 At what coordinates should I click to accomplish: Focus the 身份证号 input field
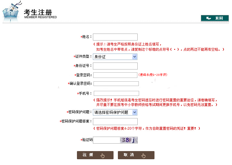(115, 66)
